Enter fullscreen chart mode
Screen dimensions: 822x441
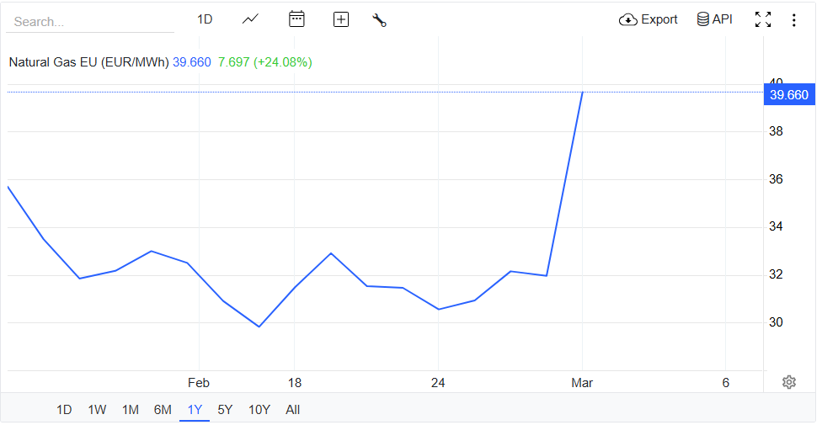(x=763, y=19)
